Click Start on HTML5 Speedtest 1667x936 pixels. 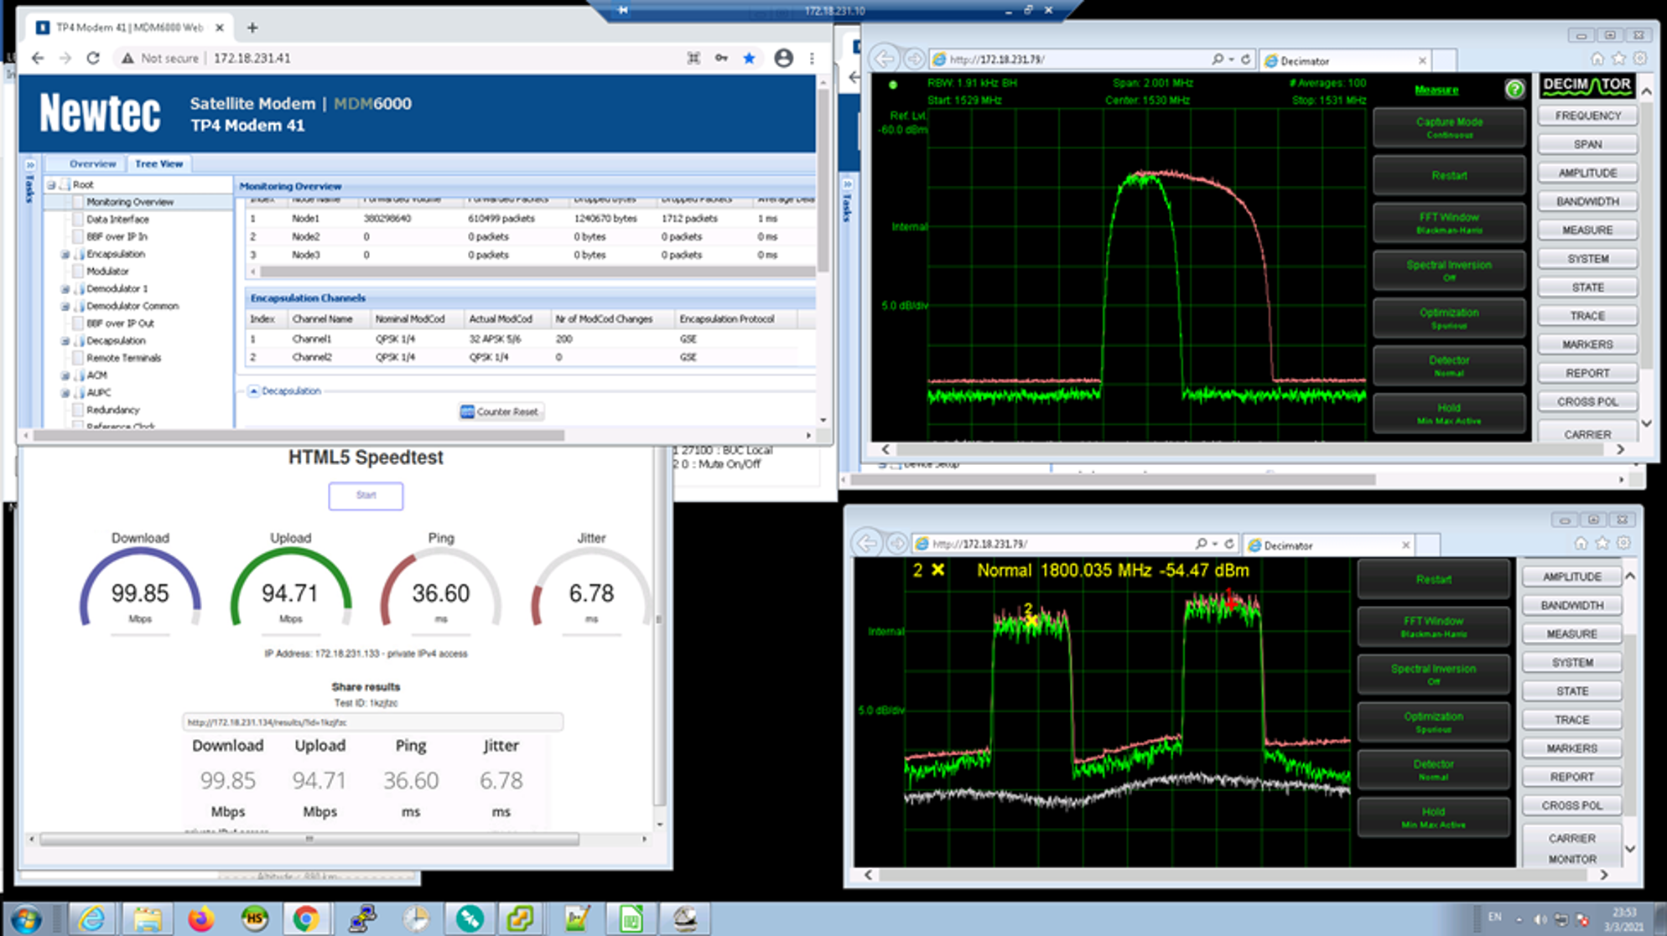(x=366, y=495)
